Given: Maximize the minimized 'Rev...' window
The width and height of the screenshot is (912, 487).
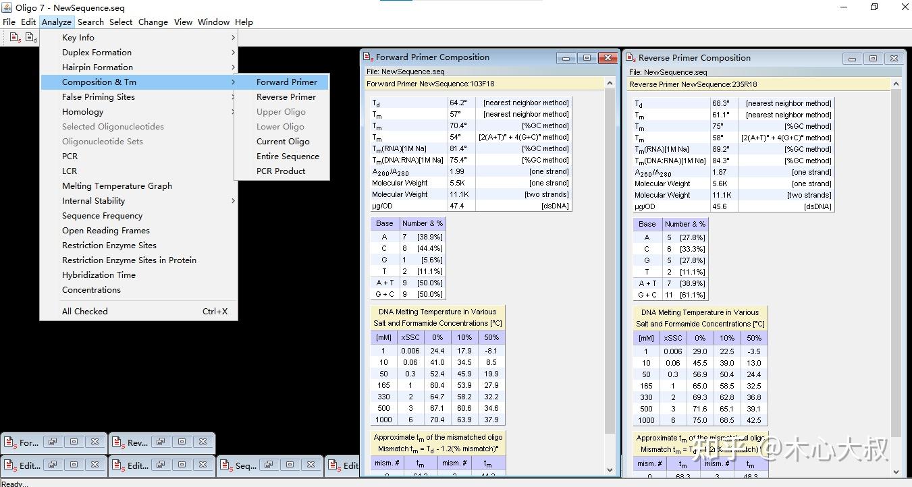Looking at the screenshot, I should [x=182, y=442].
